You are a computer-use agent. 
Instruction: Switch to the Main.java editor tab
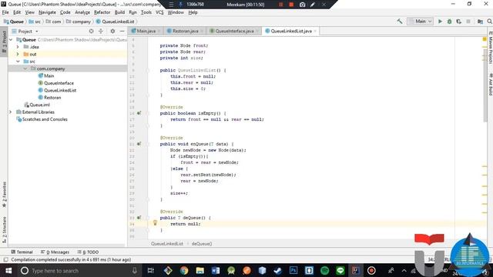point(146,31)
